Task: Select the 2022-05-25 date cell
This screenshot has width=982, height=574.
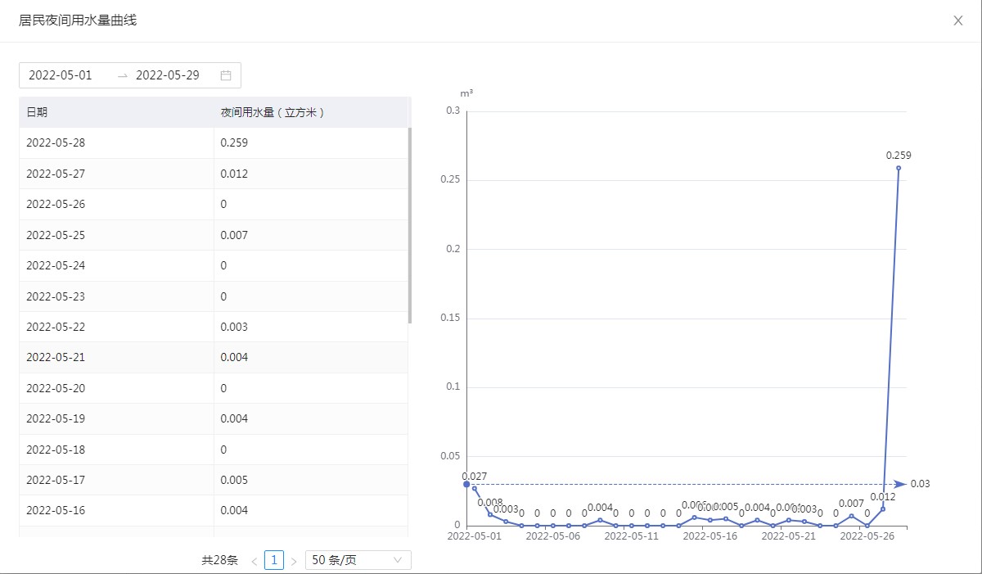Action: click(x=56, y=235)
